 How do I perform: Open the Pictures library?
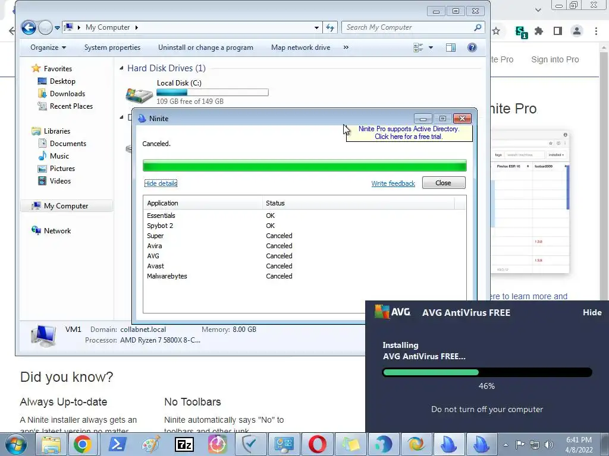[56, 168]
